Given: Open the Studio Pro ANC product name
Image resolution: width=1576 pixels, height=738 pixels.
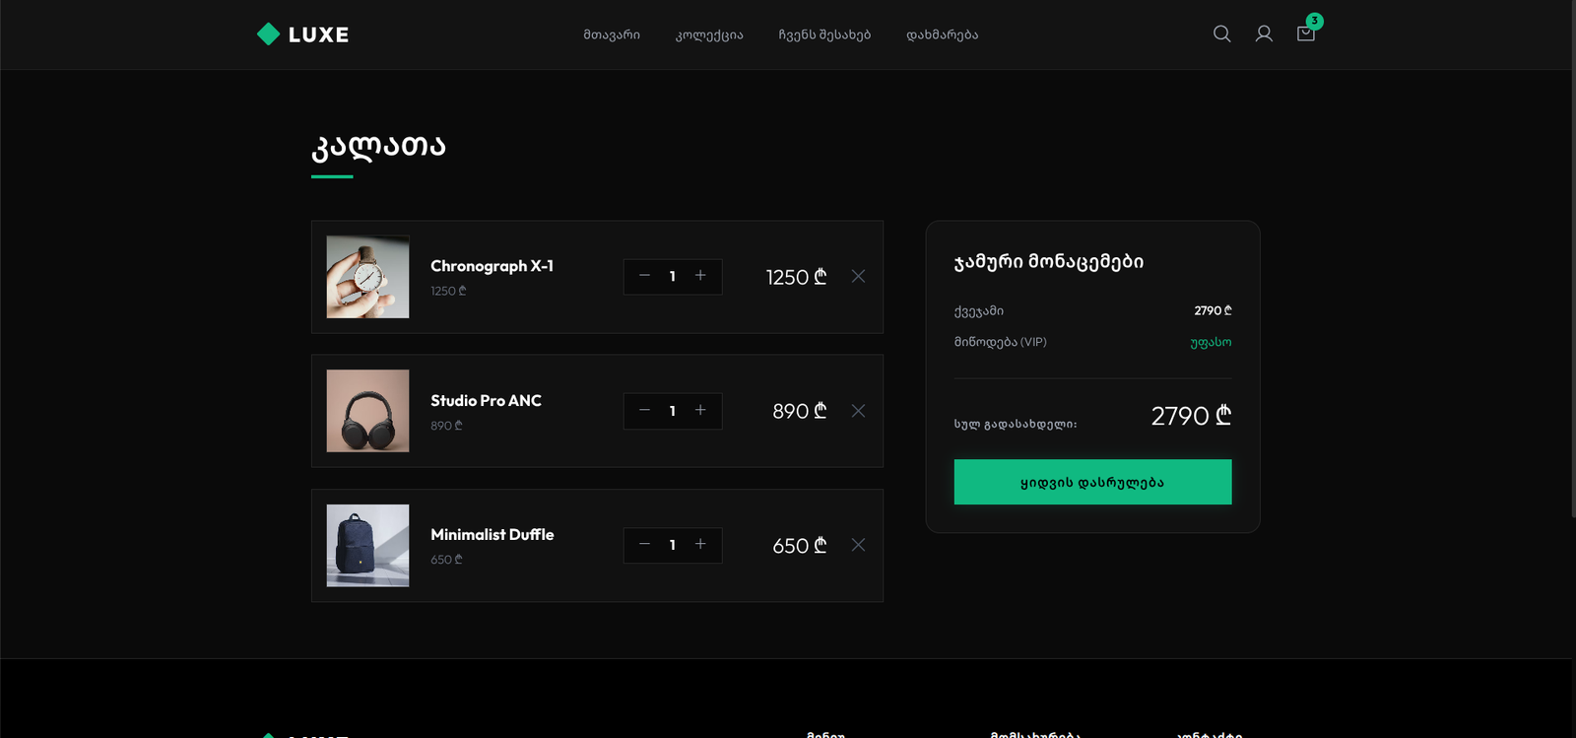Looking at the screenshot, I should (x=486, y=401).
